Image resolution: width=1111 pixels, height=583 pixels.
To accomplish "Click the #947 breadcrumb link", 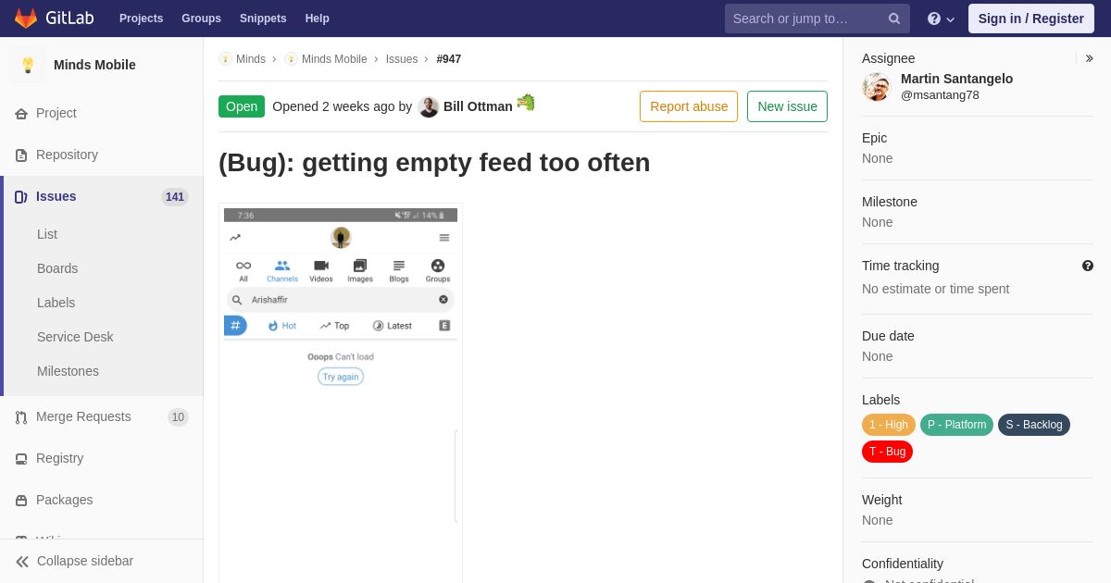I will 449,59.
